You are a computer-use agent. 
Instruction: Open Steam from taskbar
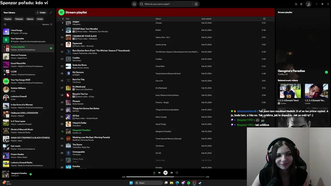[200, 183]
